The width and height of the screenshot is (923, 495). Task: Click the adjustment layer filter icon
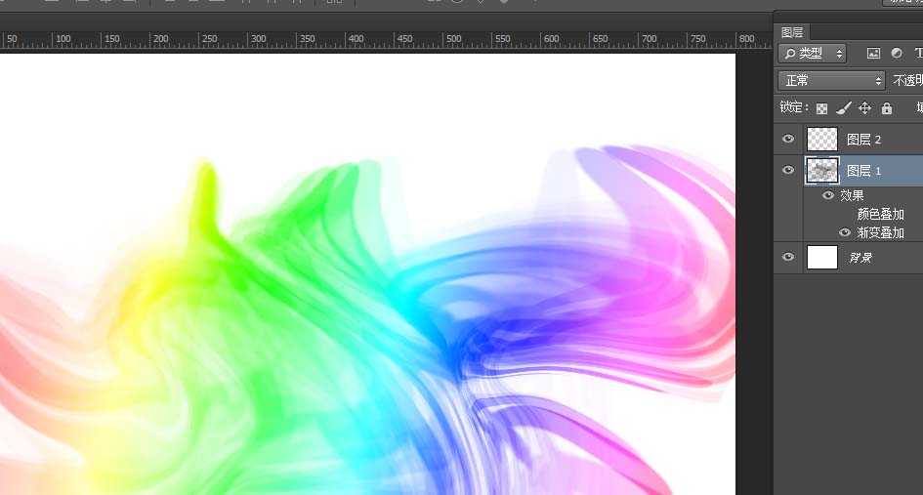pos(897,54)
